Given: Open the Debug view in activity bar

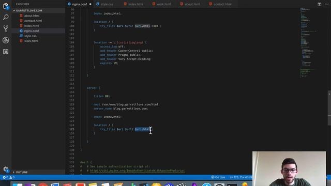Looking at the screenshot, I should click(x=6, y=40).
